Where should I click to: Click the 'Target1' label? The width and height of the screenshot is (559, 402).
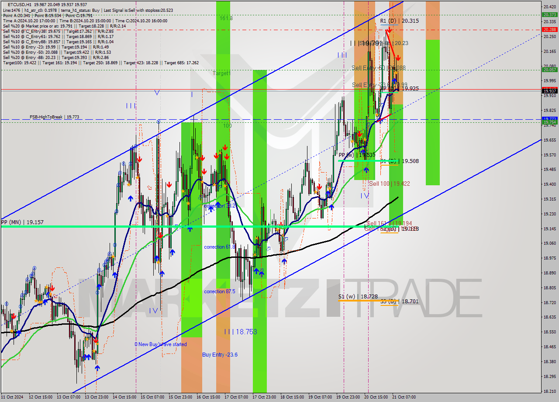221,73
